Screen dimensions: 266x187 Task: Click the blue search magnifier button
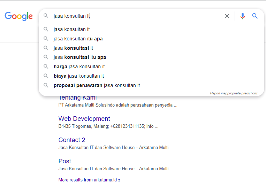[x=255, y=16]
